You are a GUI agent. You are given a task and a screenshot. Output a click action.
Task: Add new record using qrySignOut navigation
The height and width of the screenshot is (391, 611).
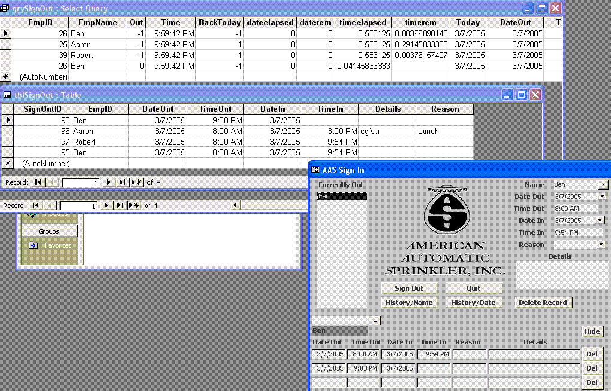134,206
